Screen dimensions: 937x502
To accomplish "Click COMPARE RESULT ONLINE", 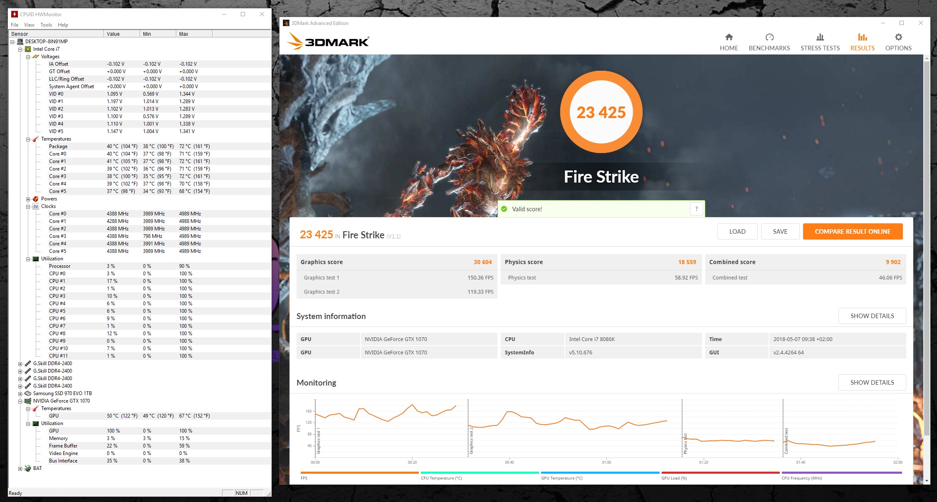I will coord(853,231).
